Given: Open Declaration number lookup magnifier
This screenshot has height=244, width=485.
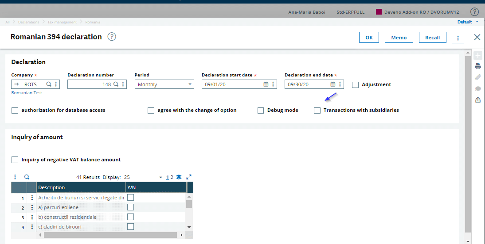Looking at the screenshot, I should tap(116, 84).
